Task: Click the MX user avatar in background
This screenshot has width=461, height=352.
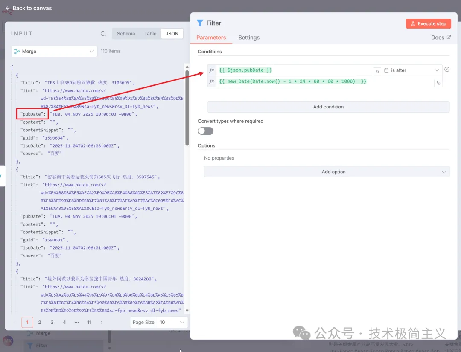Action: tap(8, 341)
